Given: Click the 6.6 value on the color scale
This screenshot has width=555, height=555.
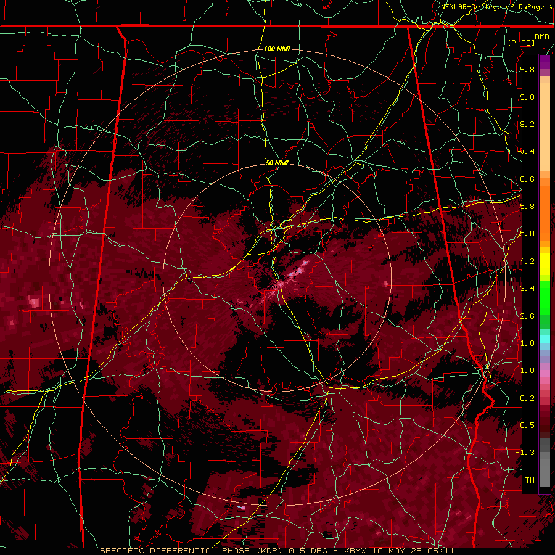Looking at the screenshot, I should 527,179.
